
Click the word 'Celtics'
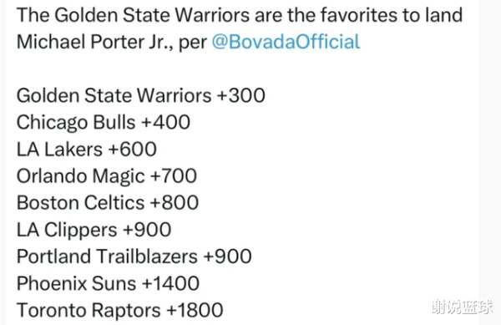click(114, 203)
